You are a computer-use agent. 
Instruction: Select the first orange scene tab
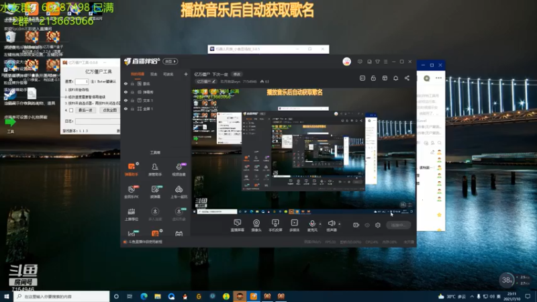(138, 74)
